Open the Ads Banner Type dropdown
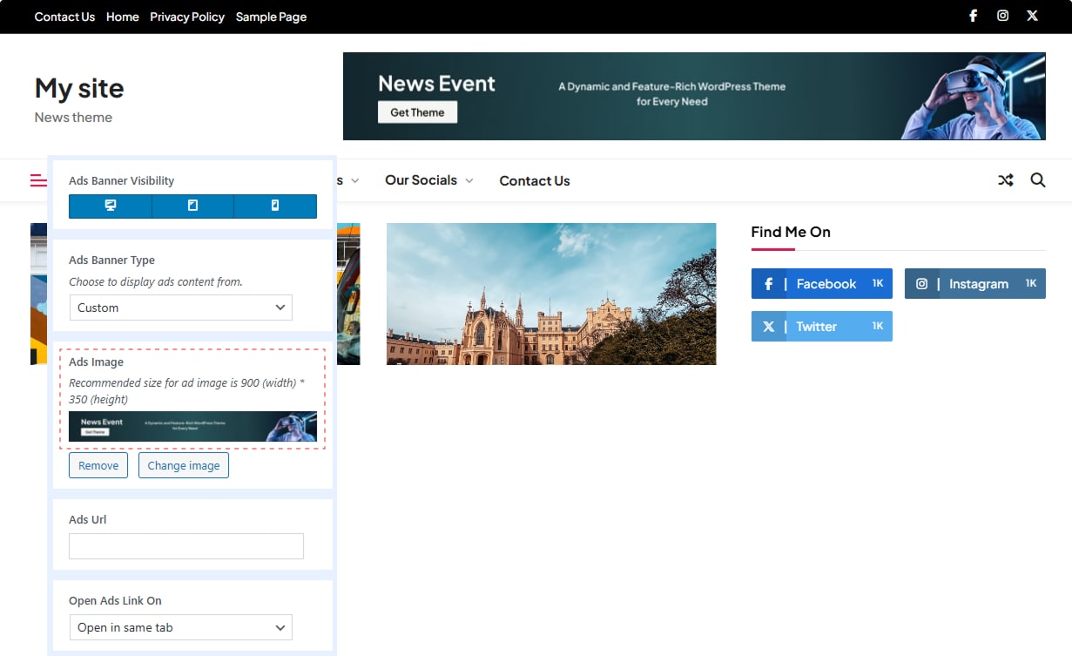Image resolution: width=1072 pixels, height=656 pixels. pos(180,308)
